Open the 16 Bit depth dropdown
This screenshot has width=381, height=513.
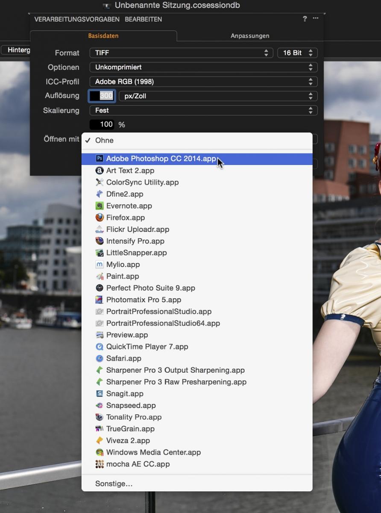point(297,53)
